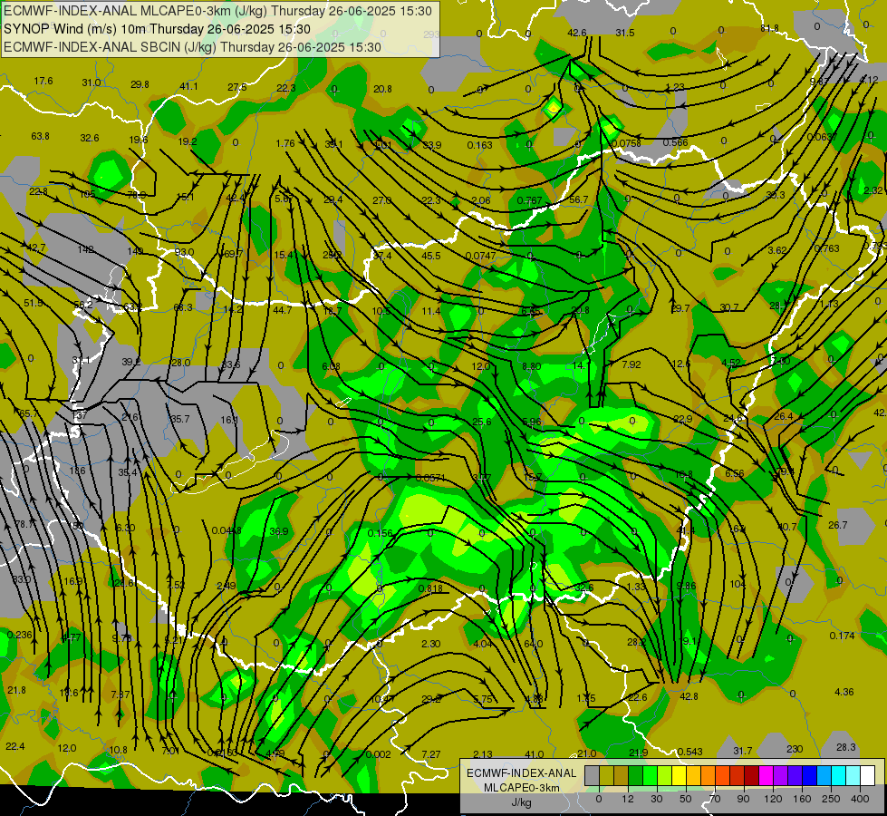Image resolution: width=887 pixels, height=816 pixels.
Task: Click the ECMWF-INDEX-ANAL SBCIN header line
Action: tap(192, 47)
